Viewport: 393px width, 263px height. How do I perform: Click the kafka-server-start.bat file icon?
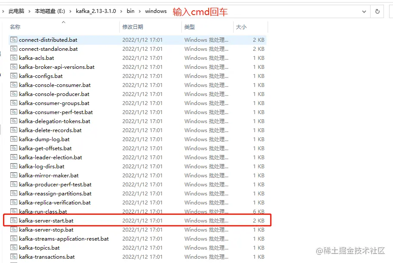click(14, 220)
